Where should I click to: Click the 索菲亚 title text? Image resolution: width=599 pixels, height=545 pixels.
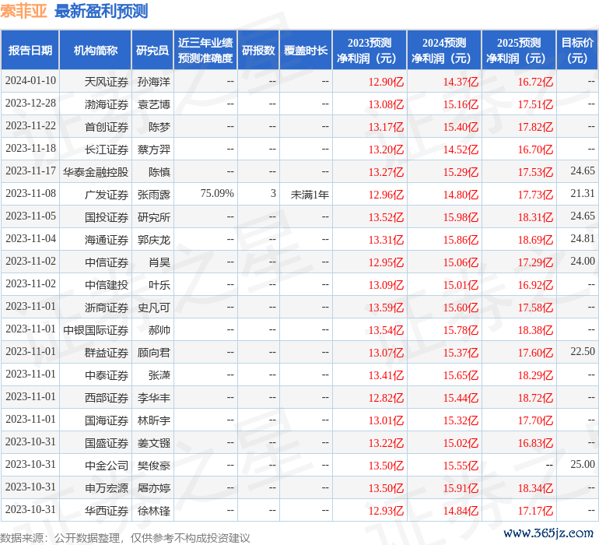pos(23,11)
